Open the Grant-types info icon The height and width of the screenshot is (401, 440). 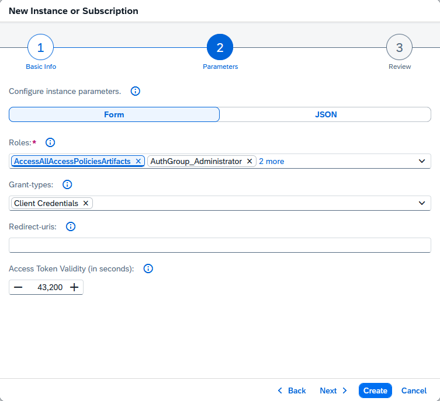pyautogui.click(x=67, y=184)
